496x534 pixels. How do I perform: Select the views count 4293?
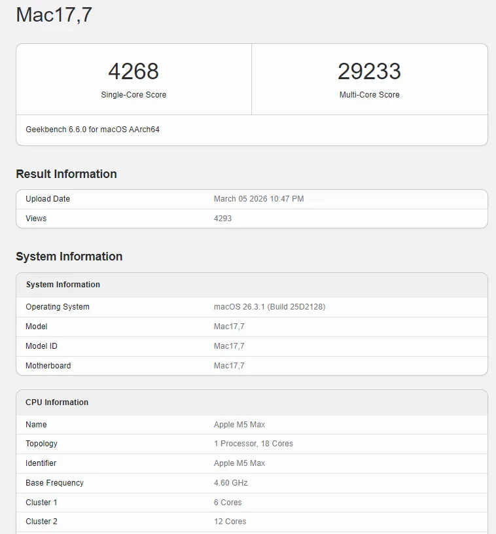click(x=222, y=219)
